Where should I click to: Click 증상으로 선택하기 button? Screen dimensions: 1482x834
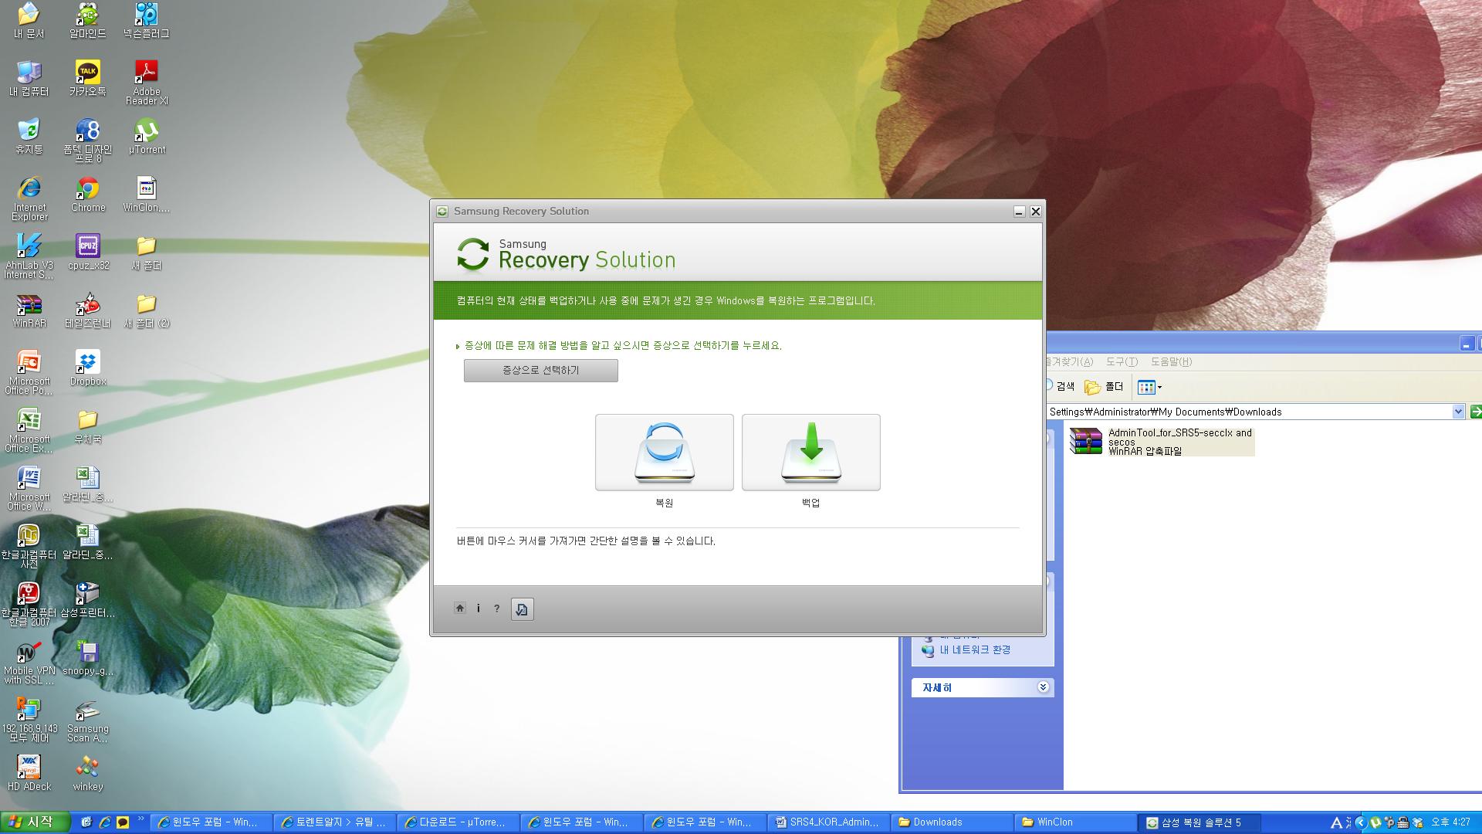pos(540,371)
